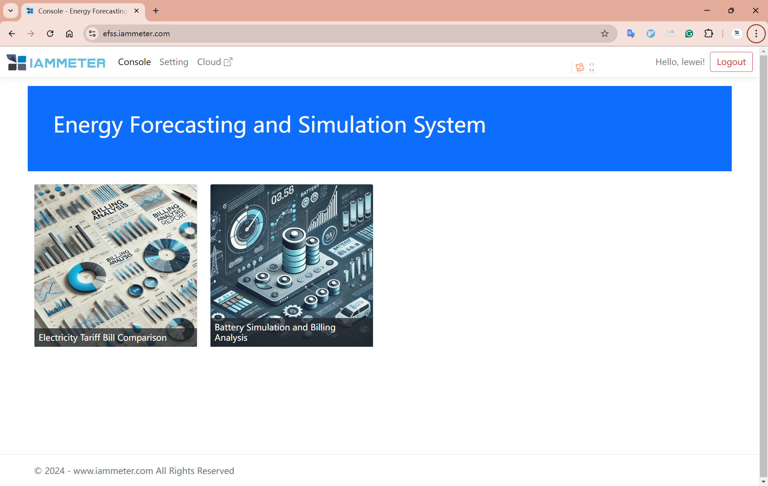Click the bookmark star icon in address bar

605,33
